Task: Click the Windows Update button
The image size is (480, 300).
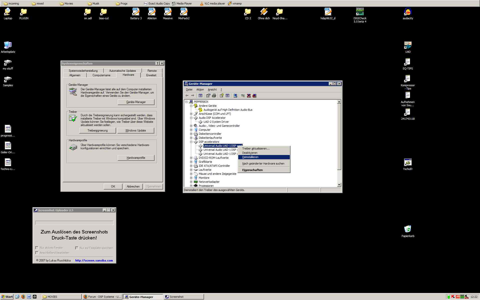Action: tap(136, 130)
